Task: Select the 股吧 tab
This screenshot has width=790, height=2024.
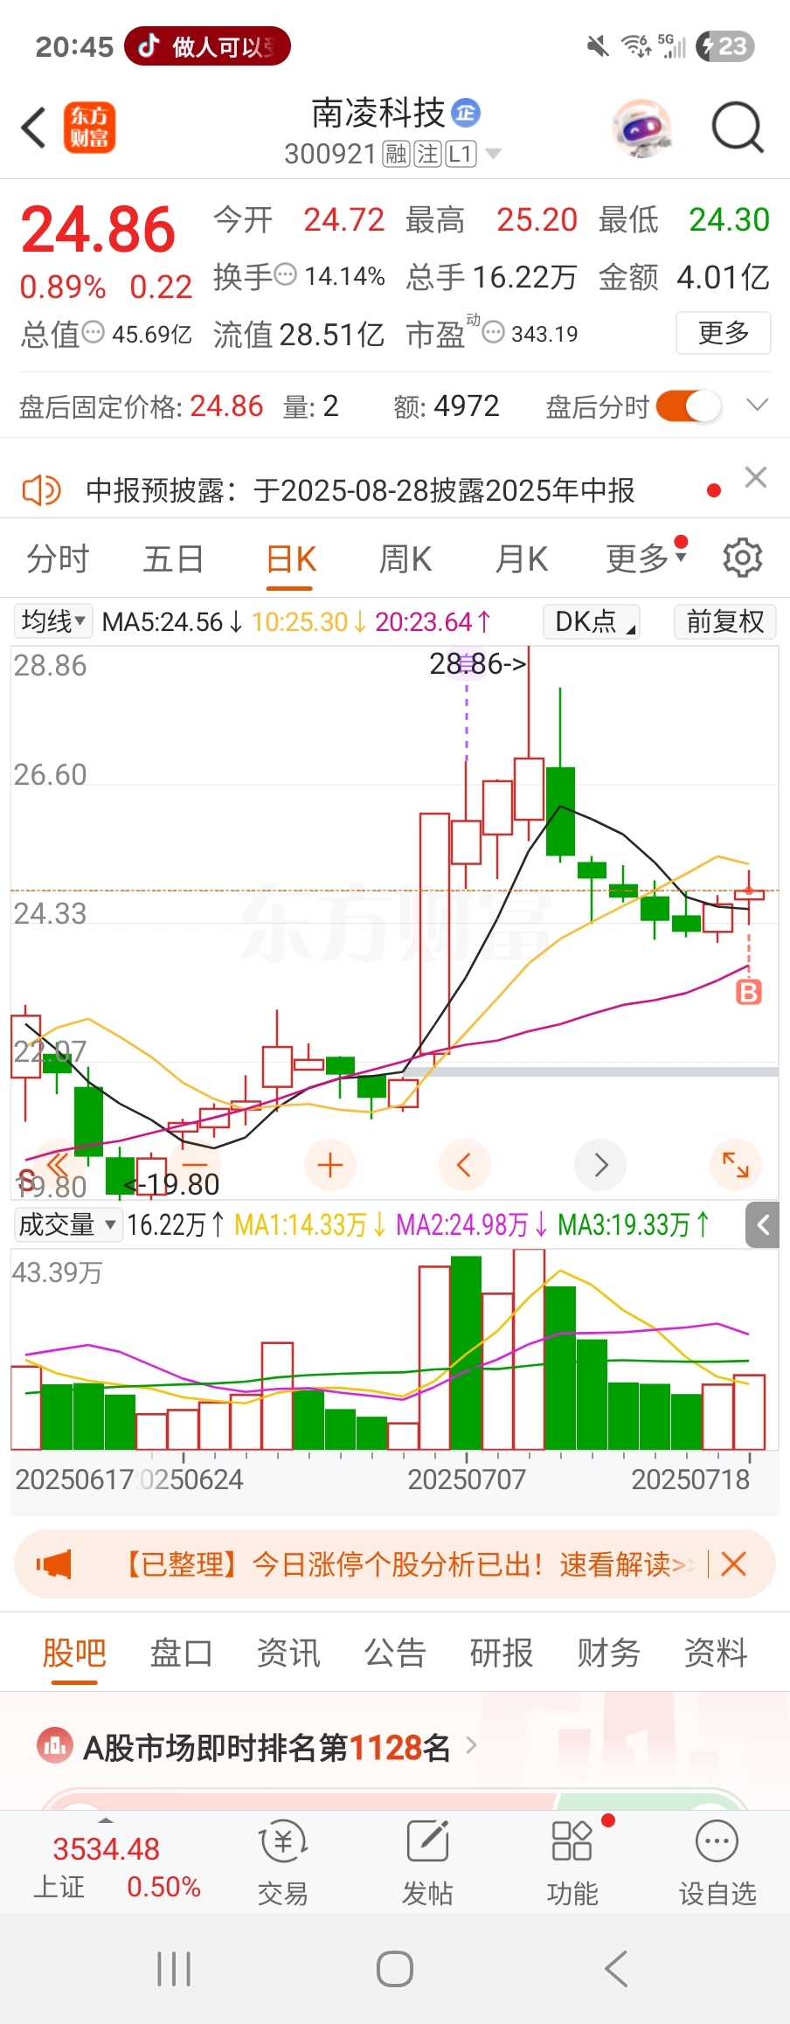Action: coord(74,1653)
